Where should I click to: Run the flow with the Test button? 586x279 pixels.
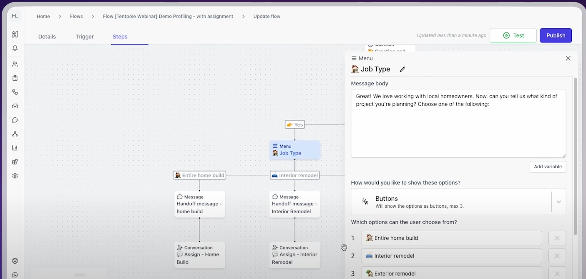pyautogui.click(x=513, y=35)
